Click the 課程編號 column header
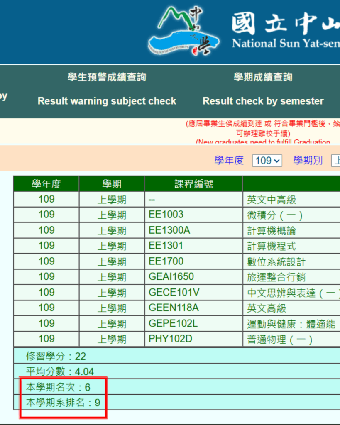This screenshot has height=425, width=340. pos(193,184)
